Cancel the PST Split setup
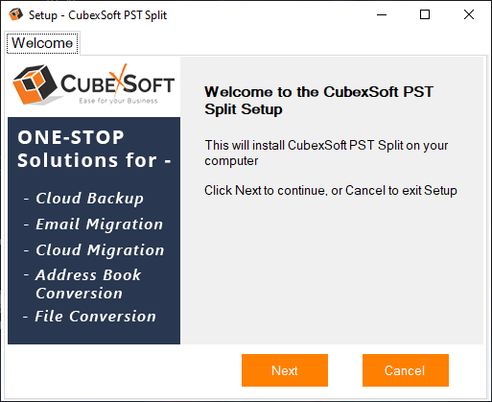492x402 pixels. point(406,370)
